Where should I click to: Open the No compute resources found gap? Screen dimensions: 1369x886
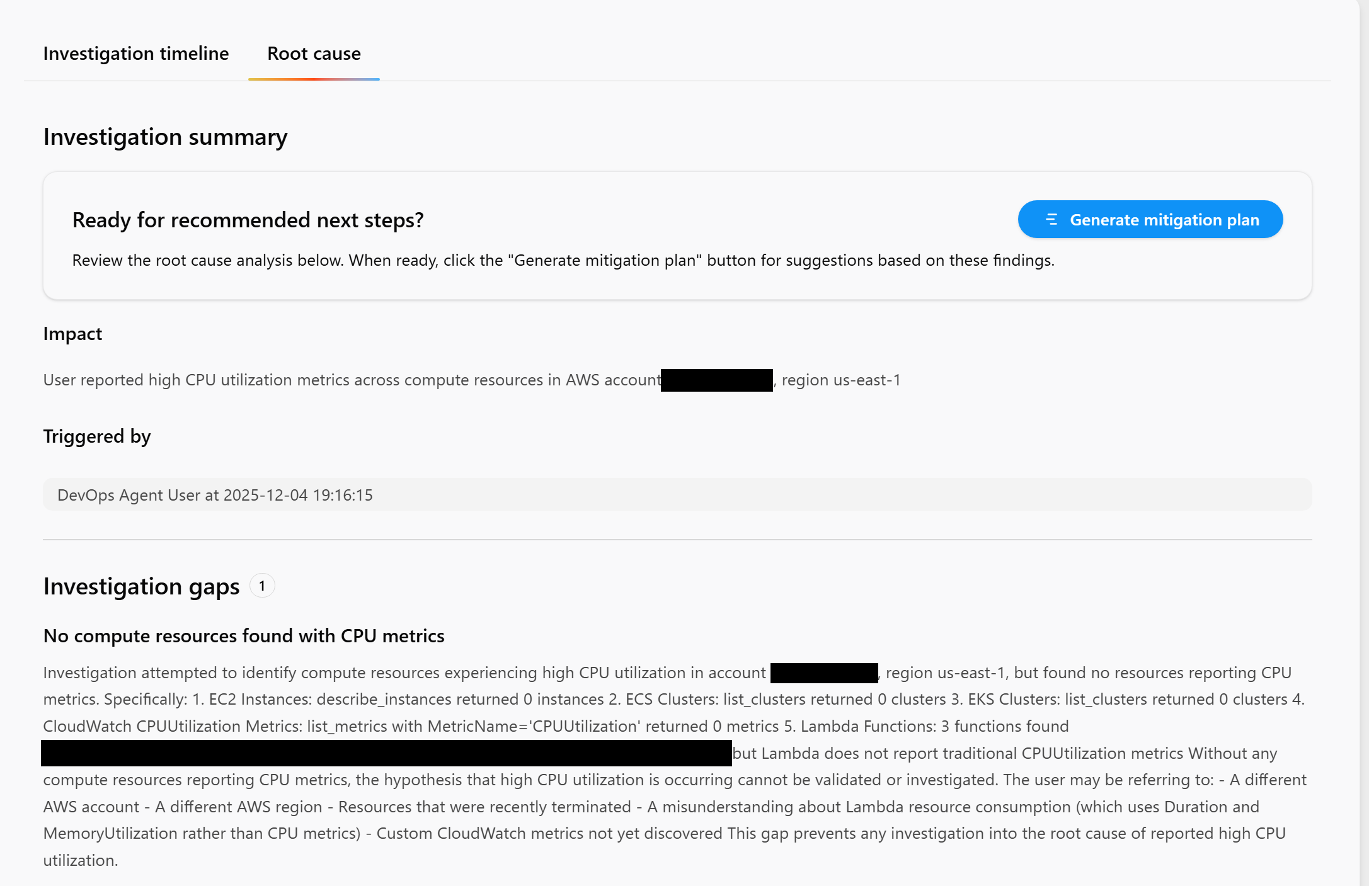coord(244,636)
